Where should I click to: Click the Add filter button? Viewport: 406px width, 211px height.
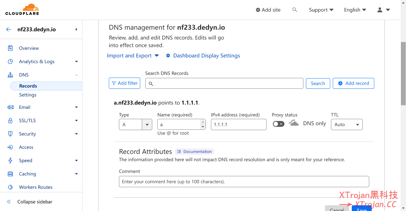coord(124,83)
